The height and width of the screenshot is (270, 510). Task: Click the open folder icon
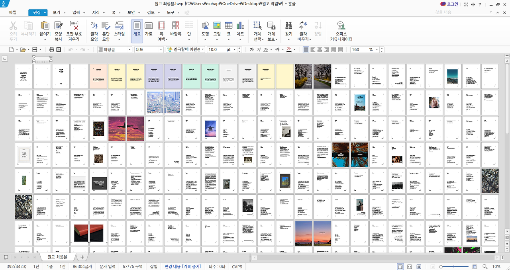click(23, 50)
